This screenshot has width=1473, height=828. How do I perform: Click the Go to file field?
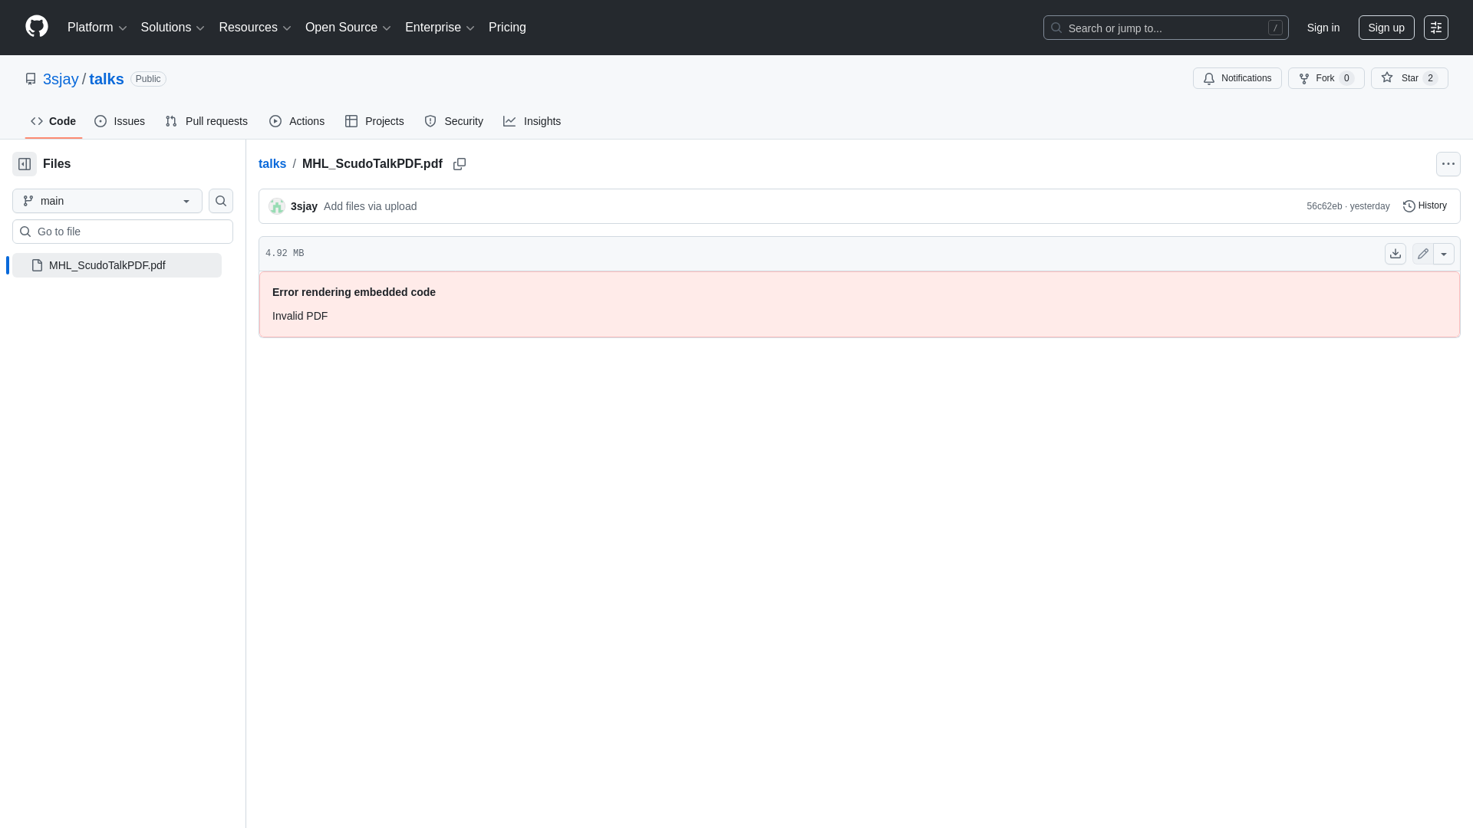point(122,231)
